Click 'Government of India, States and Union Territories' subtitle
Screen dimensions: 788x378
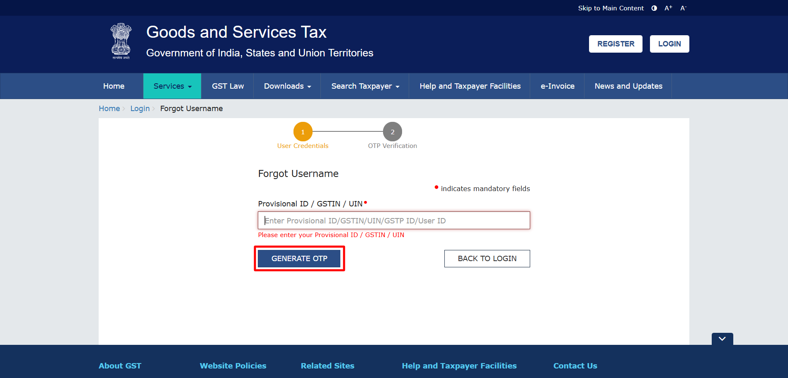click(x=260, y=53)
